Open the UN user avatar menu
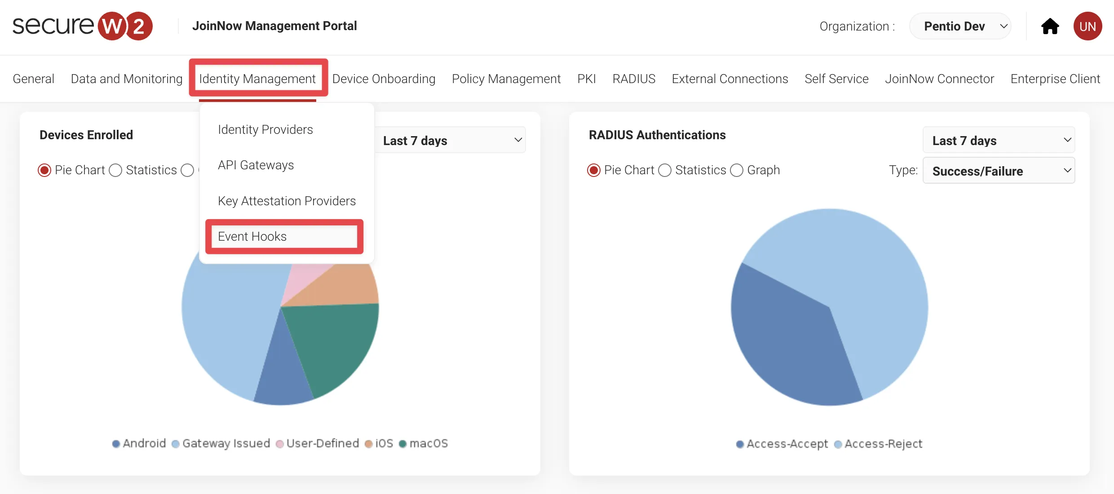The image size is (1114, 494). [x=1087, y=26]
